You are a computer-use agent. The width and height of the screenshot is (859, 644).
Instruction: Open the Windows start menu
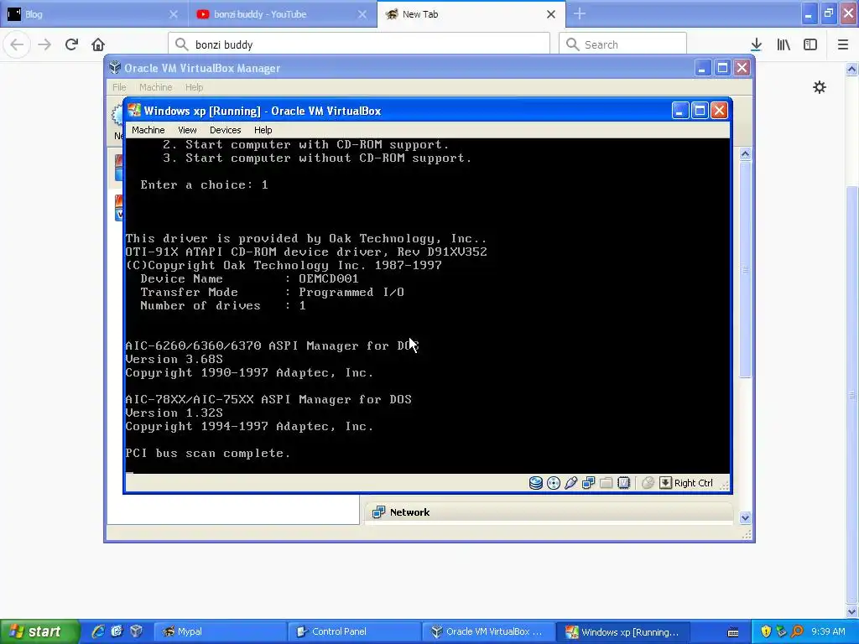(x=40, y=631)
